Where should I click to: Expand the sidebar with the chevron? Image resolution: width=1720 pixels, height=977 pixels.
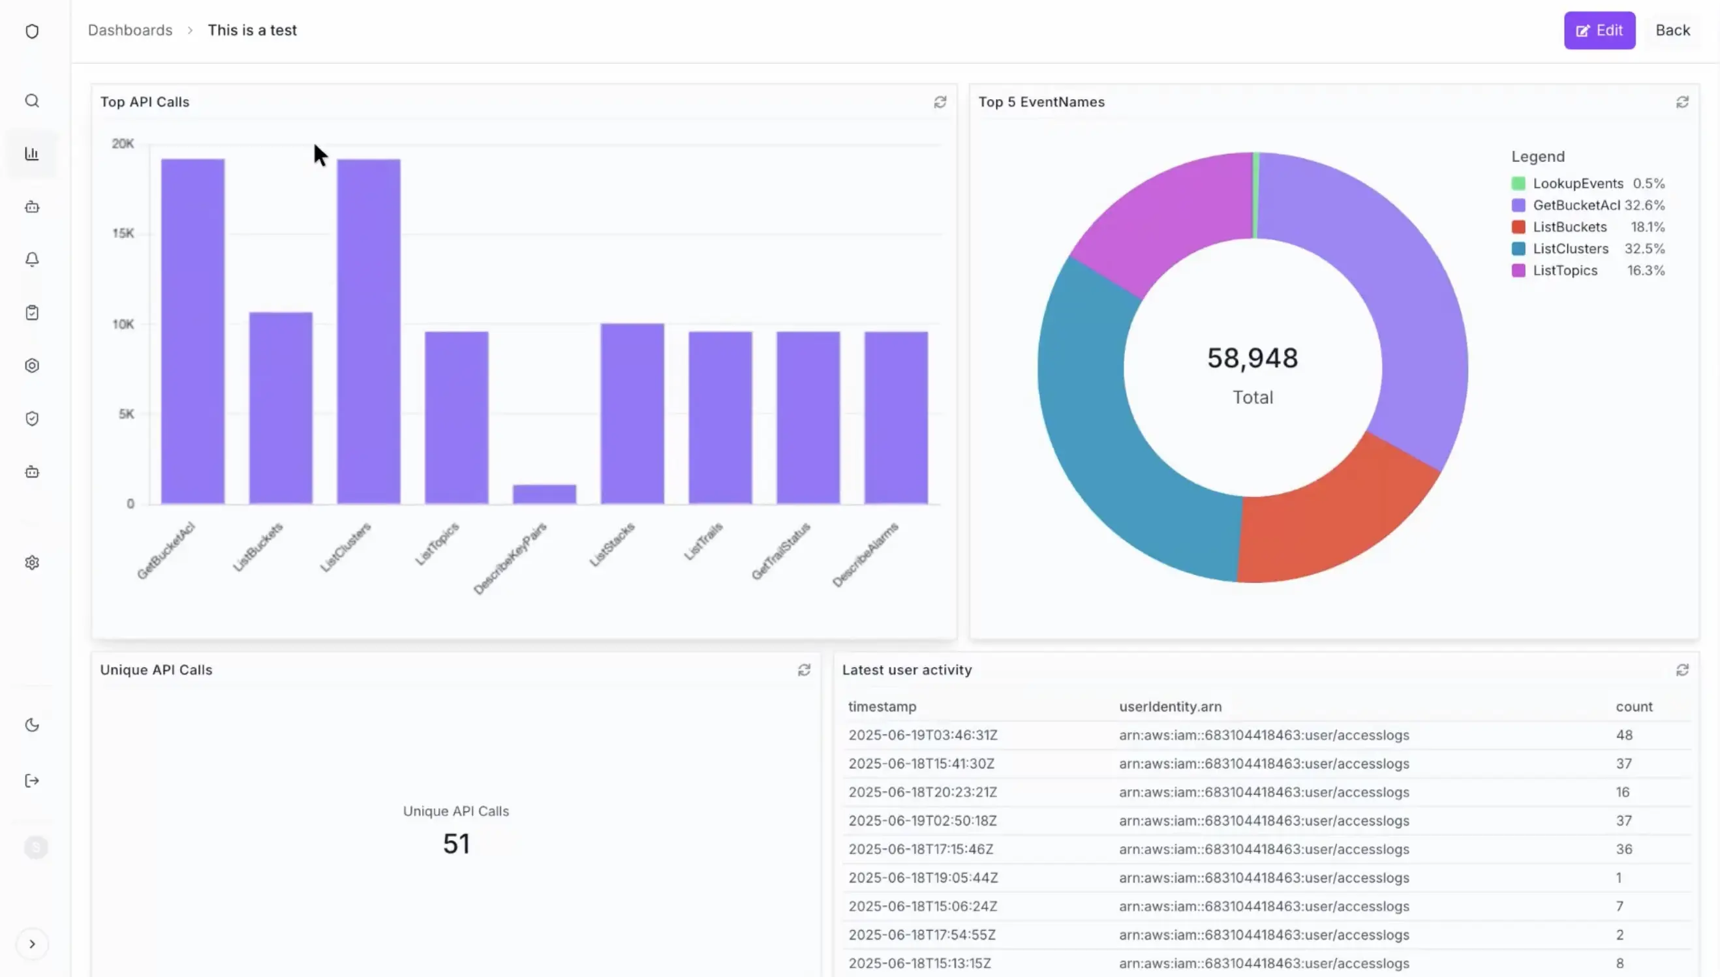(32, 944)
